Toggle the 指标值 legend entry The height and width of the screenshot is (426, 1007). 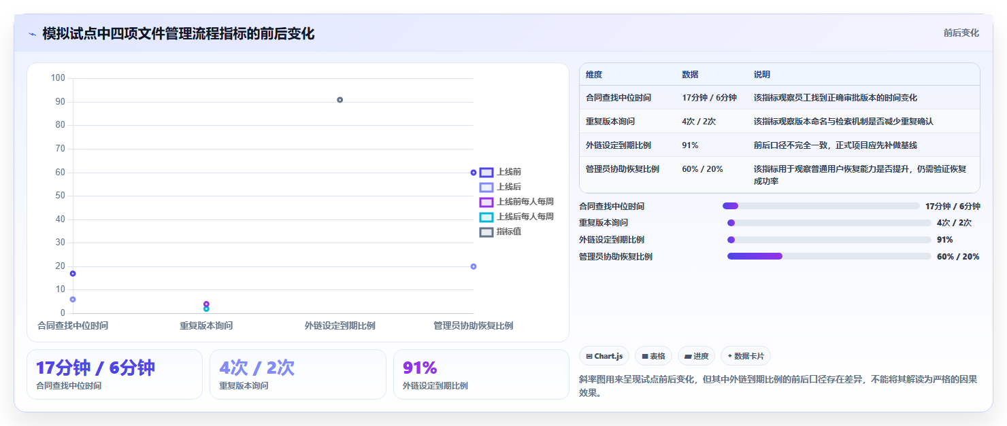(x=500, y=232)
